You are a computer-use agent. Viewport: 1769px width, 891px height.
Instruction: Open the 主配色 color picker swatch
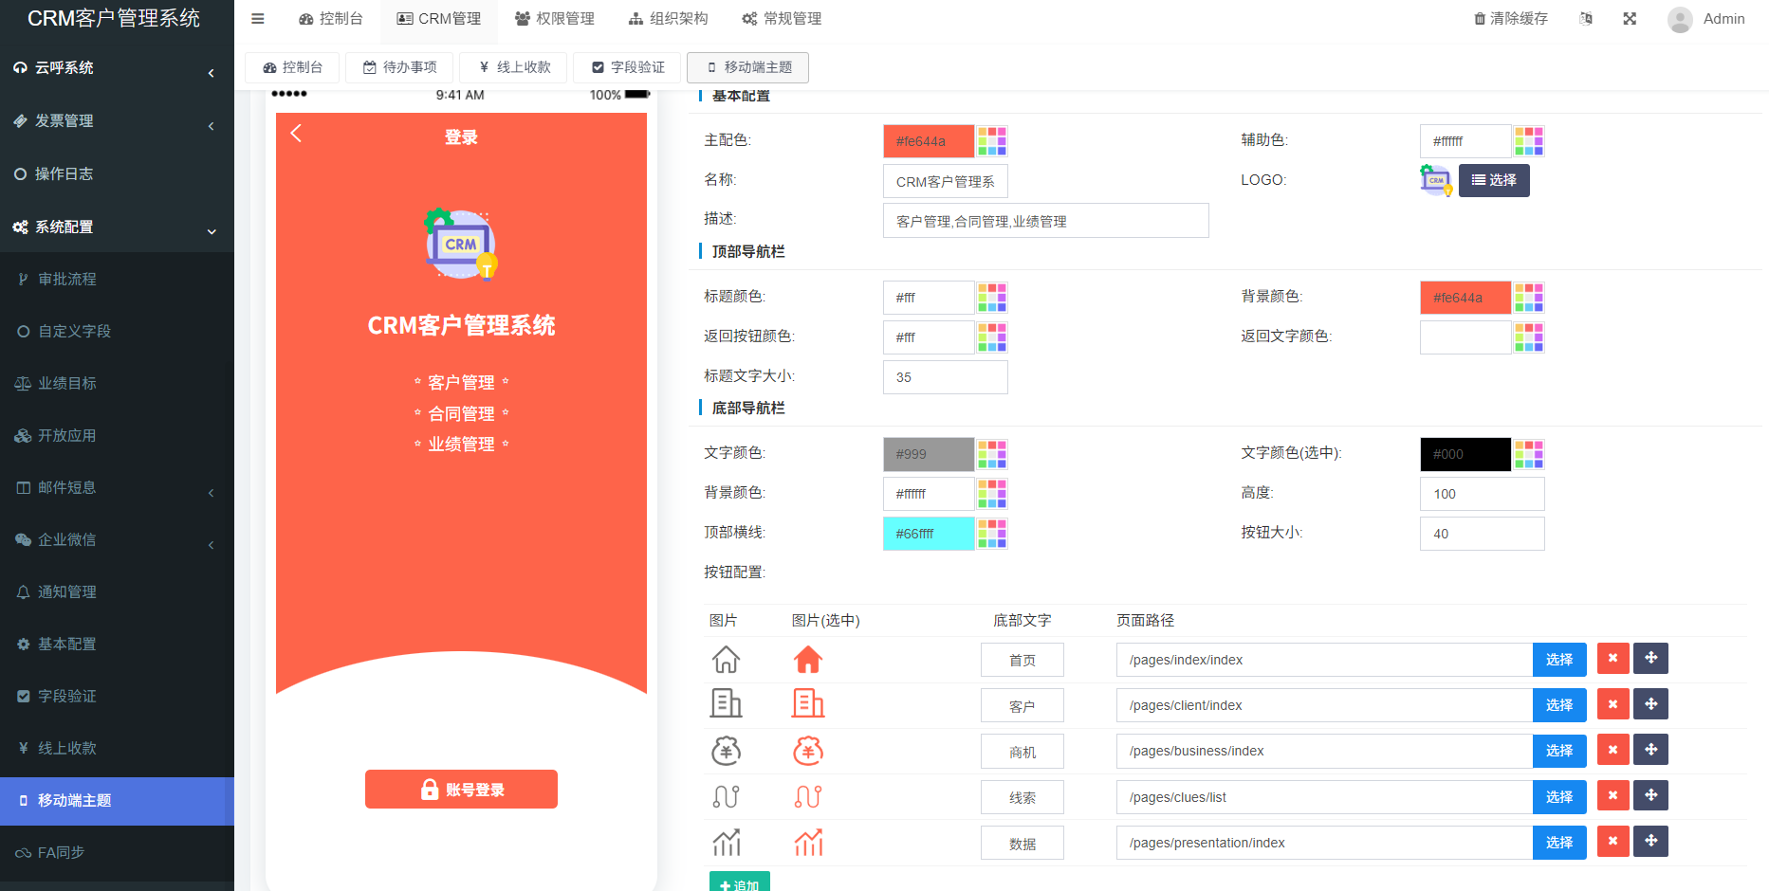click(992, 141)
